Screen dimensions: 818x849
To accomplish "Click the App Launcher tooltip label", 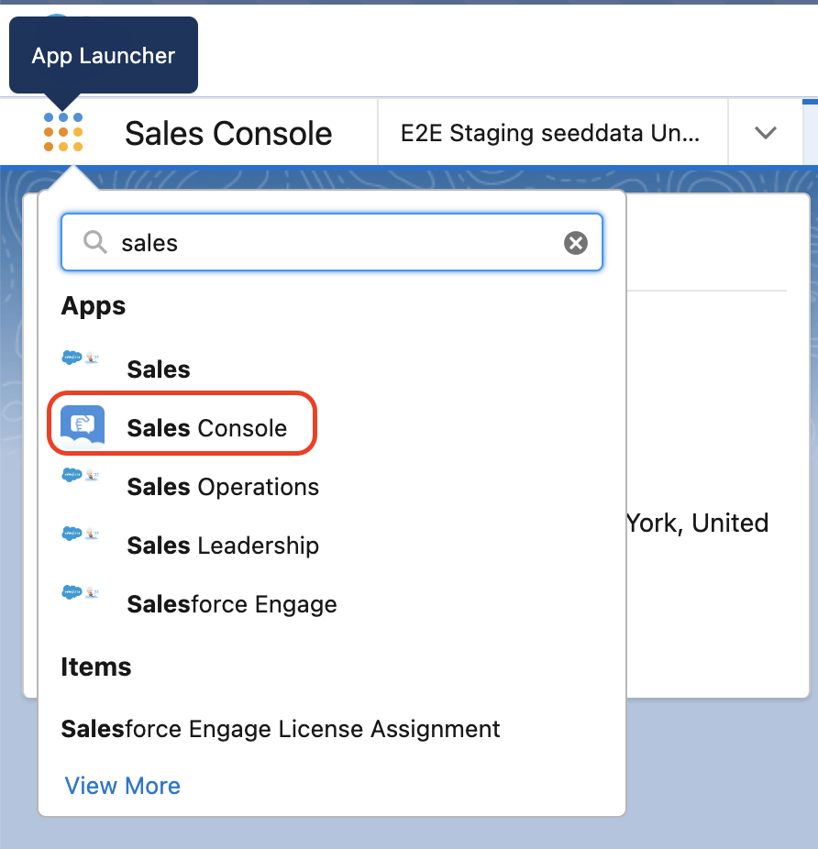I will [x=104, y=55].
